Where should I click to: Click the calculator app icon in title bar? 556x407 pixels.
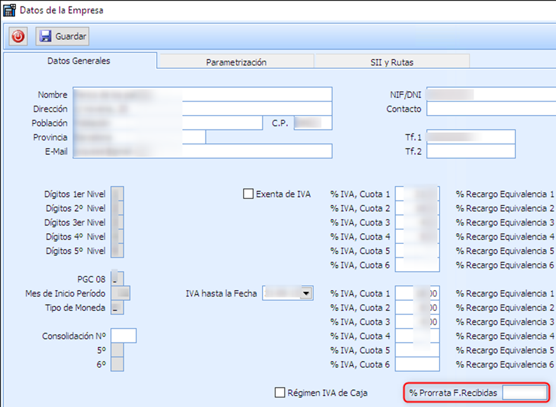coord(9,10)
